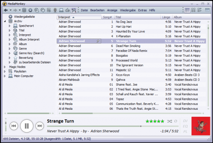
Task: Toggle repeat mode in the player
Action: click(175, 121)
